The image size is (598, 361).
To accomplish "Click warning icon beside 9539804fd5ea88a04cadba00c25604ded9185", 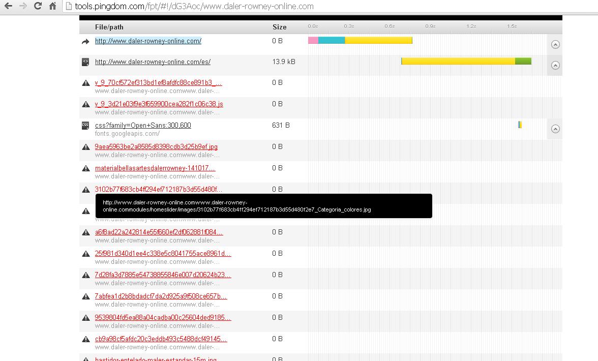I will (x=86, y=318).
